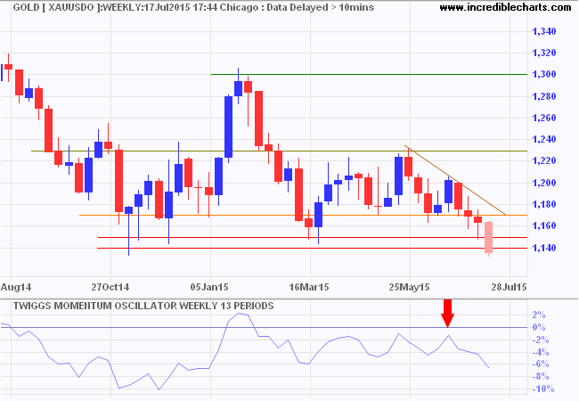Select the brown descending trendline

[455, 180]
